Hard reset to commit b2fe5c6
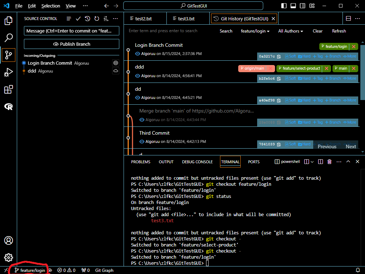365x274 pixels. click(x=305, y=79)
